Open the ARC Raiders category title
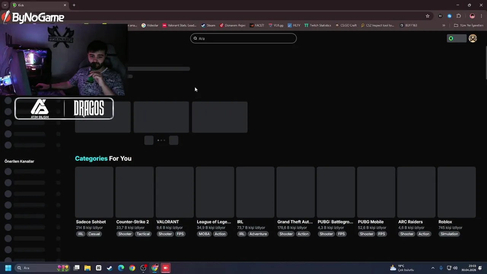Image resolution: width=487 pixels, height=274 pixels. coord(411,222)
